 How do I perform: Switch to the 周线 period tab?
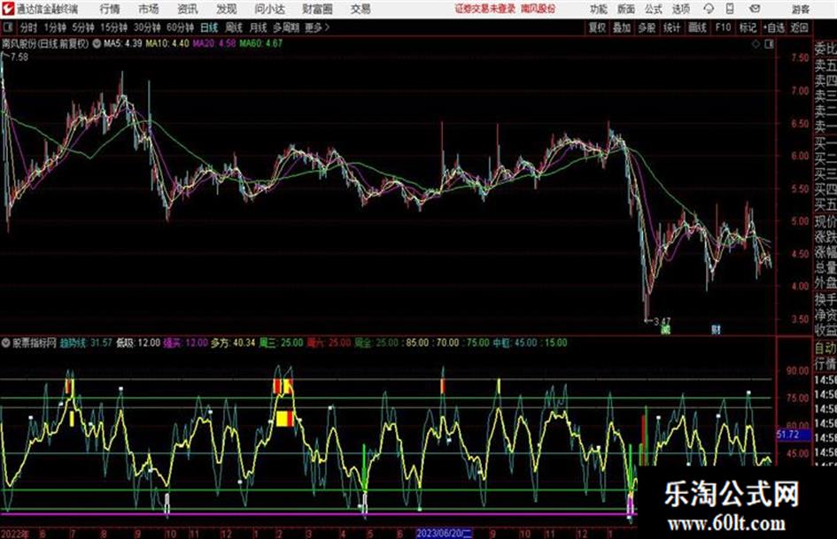(x=233, y=27)
